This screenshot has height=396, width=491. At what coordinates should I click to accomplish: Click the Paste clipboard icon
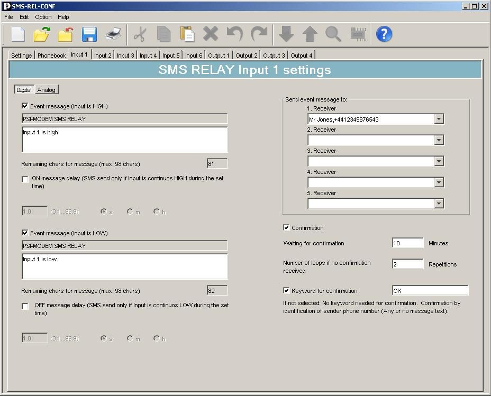pyautogui.click(x=187, y=34)
